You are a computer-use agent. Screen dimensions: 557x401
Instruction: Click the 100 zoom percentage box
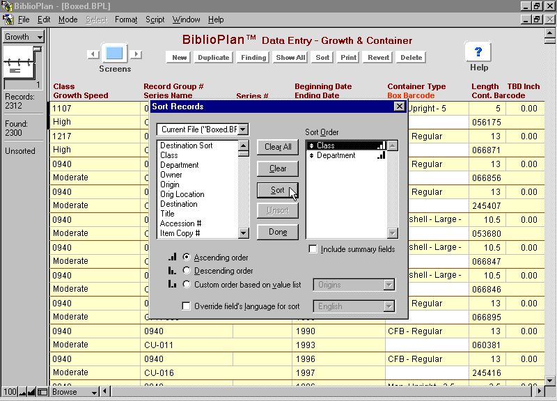coord(10,392)
